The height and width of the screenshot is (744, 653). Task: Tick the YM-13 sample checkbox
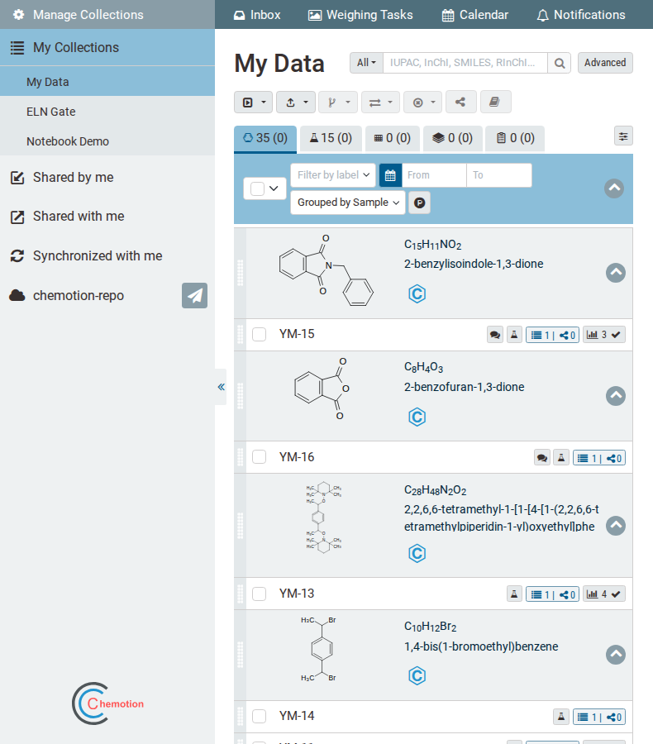coord(259,594)
